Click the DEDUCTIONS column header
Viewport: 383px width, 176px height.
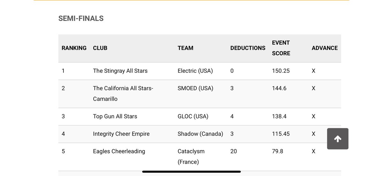click(x=248, y=48)
